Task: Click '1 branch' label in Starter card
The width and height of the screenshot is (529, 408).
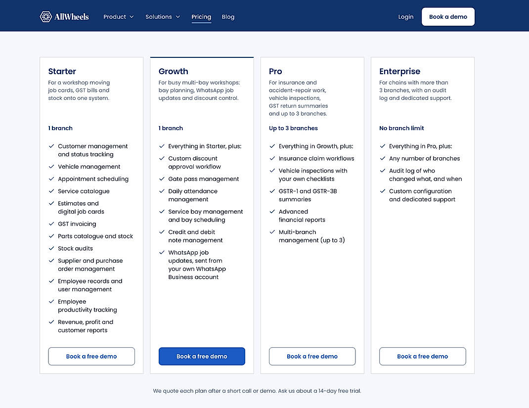Action: pyautogui.click(x=60, y=128)
